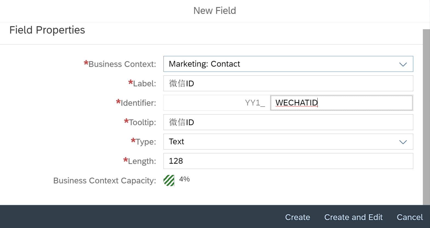The width and height of the screenshot is (430, 228).
Task: Expand the Type dropdown chevron
Action: (403, 142)
